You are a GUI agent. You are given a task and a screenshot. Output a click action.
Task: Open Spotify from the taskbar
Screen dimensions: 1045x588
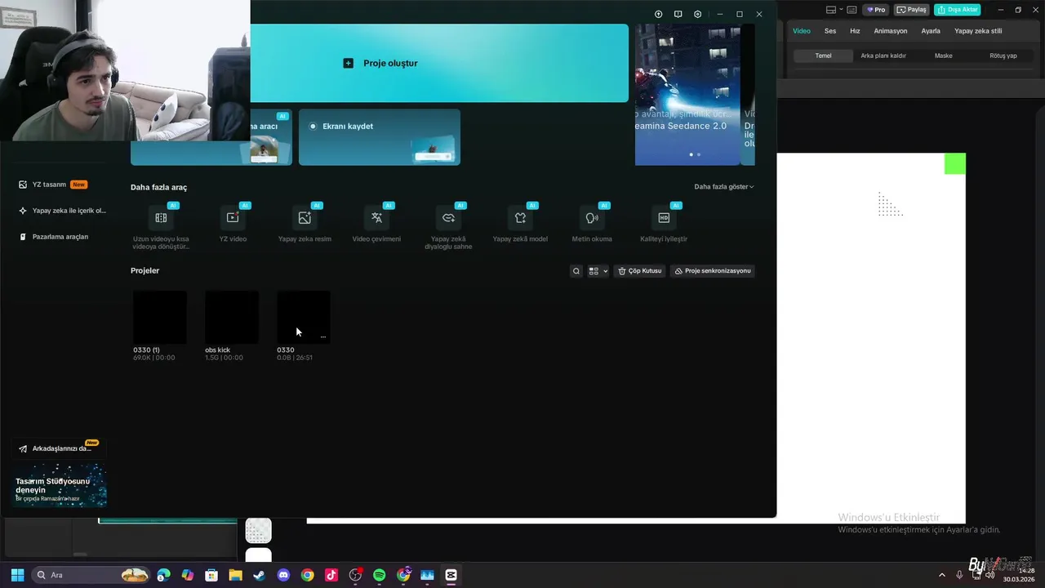point(380,575)
